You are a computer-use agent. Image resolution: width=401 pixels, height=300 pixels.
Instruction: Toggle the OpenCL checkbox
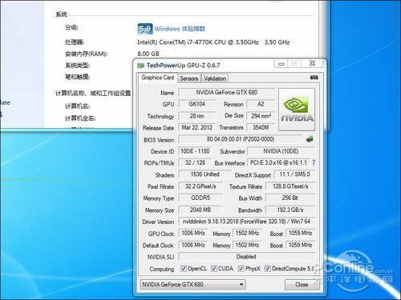coord(184,268)
